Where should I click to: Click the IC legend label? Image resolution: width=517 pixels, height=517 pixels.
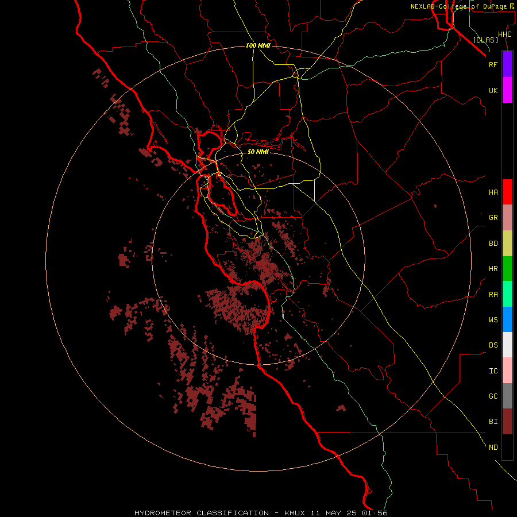(493, 371)
